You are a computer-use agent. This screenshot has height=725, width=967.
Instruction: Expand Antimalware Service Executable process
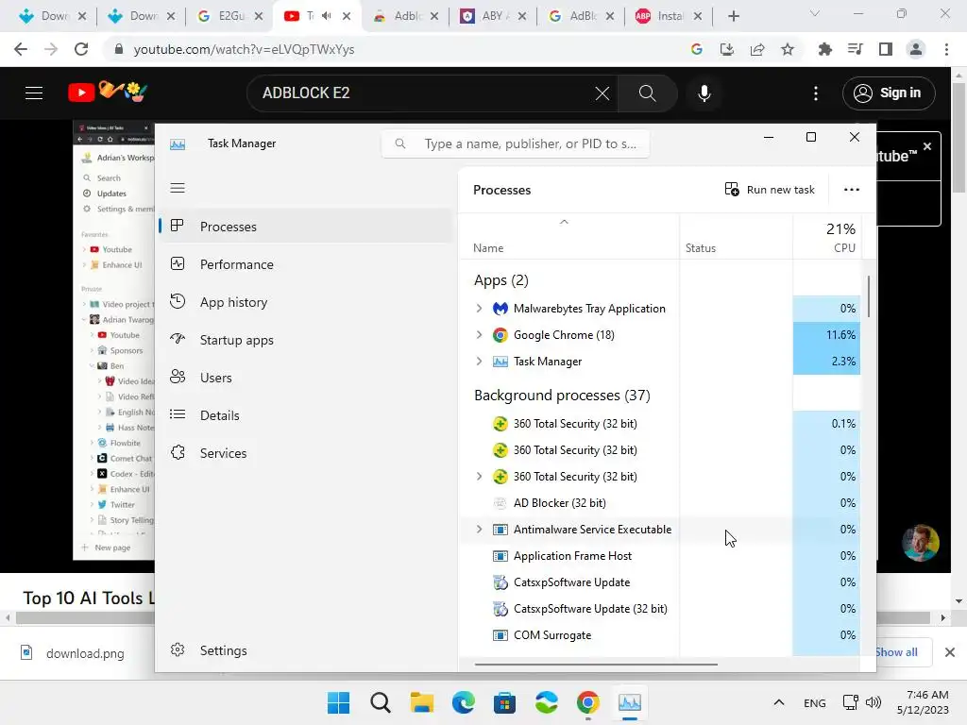(479, 530)
